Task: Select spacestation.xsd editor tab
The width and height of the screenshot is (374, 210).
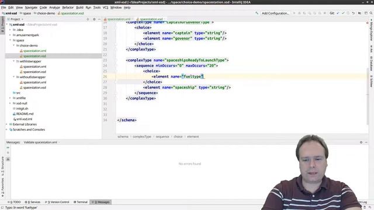Action: tap(151, 19)
